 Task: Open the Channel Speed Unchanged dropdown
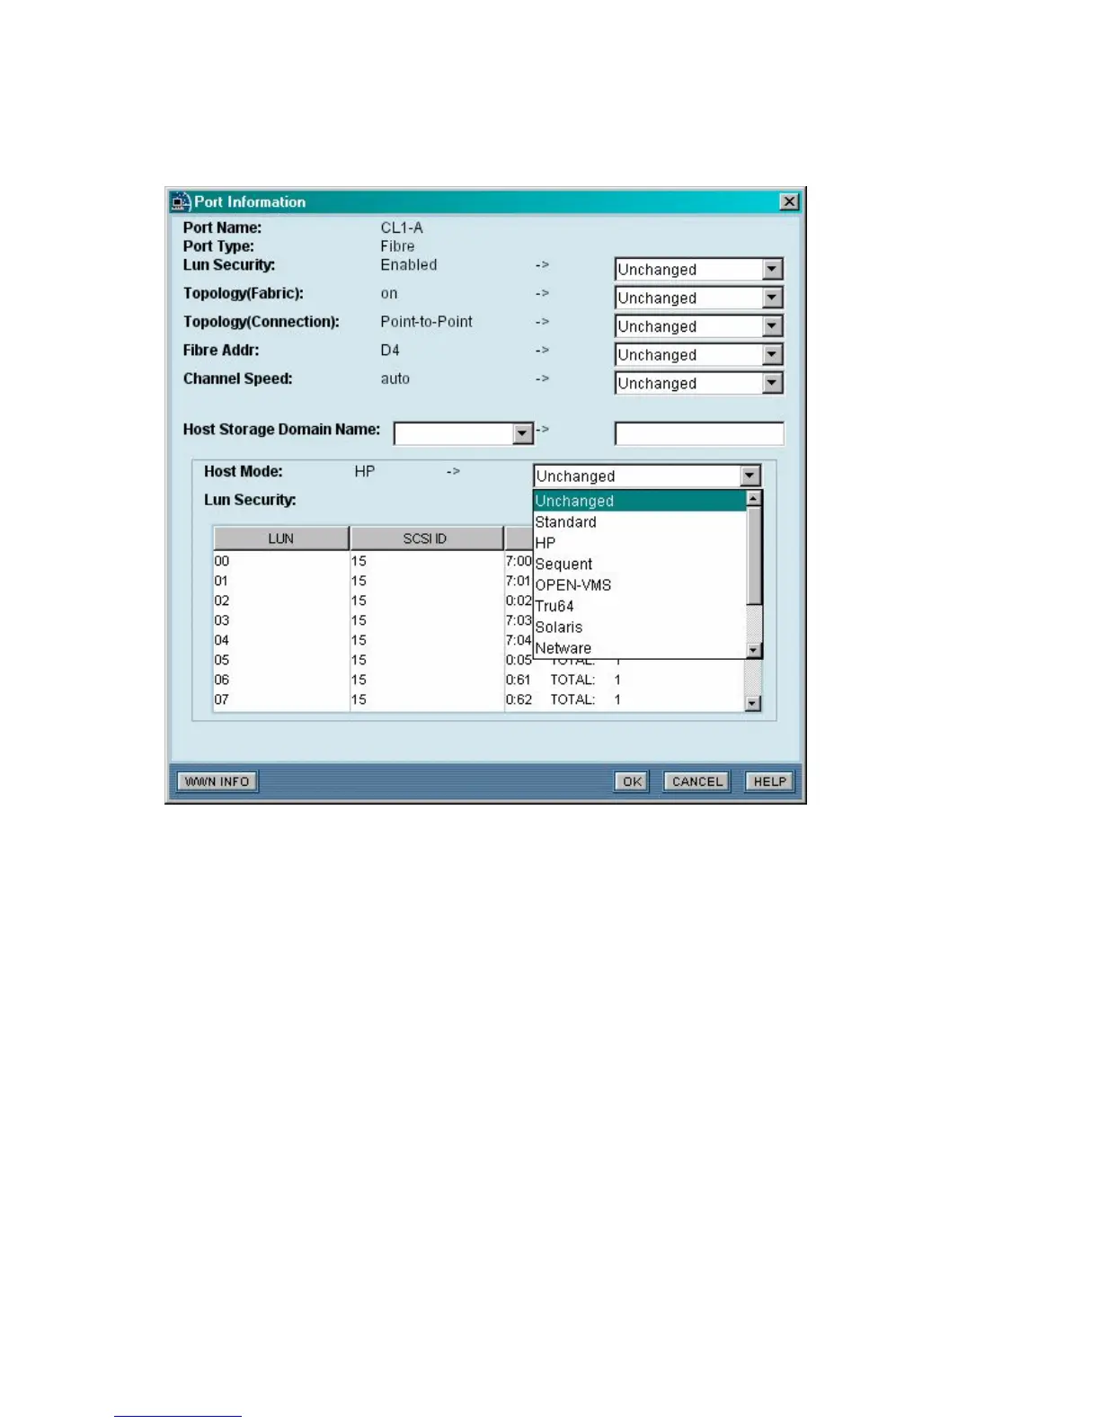pyautogui.click(x=773, y=384)
